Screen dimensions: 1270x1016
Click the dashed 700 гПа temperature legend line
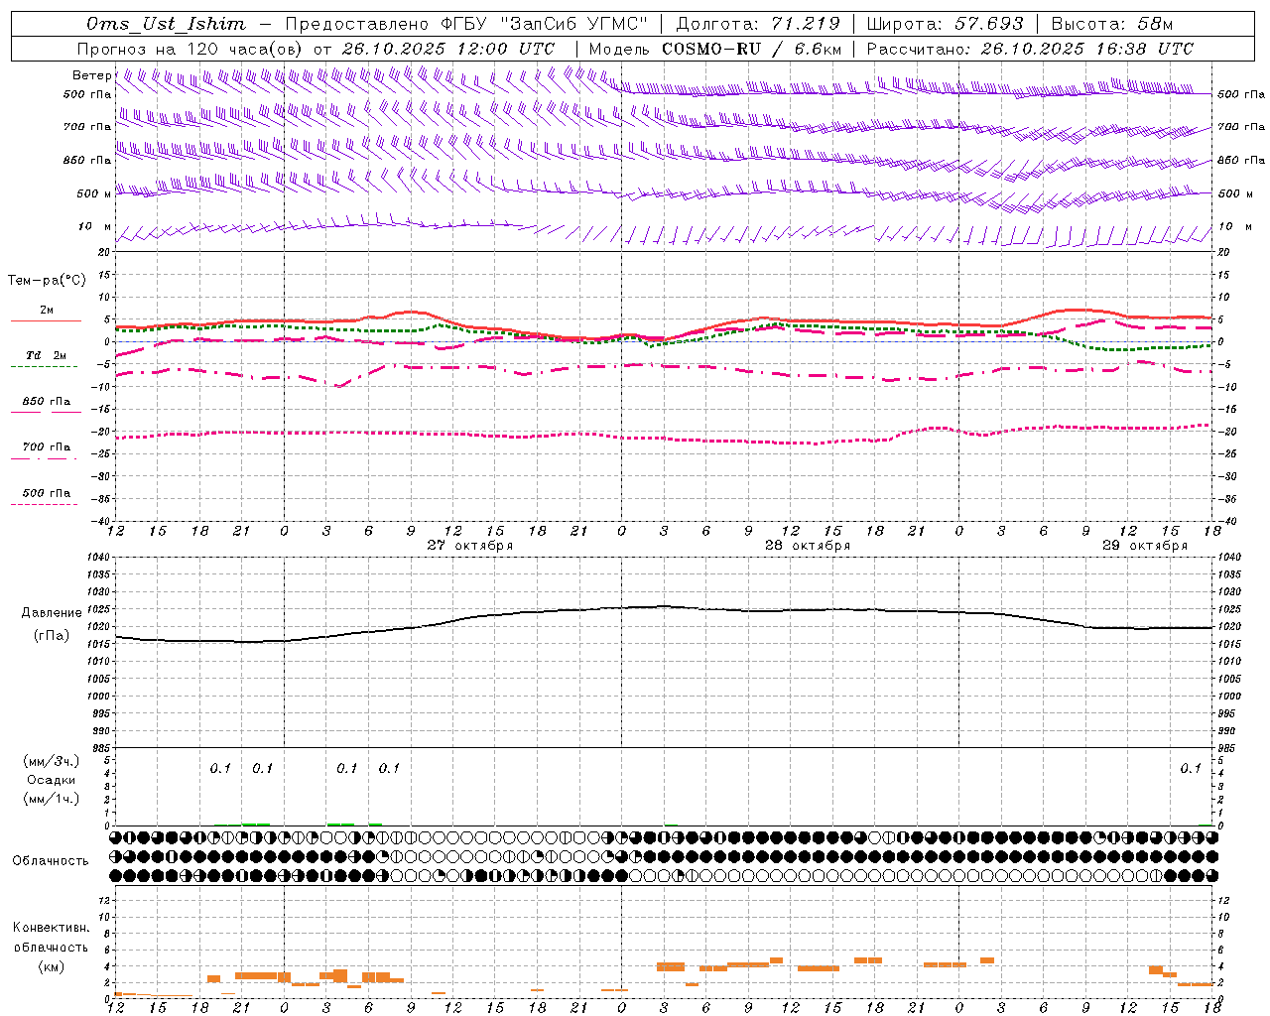(44, 458)
